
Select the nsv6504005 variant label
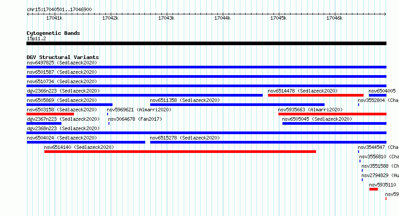click(x=382, y=91)
